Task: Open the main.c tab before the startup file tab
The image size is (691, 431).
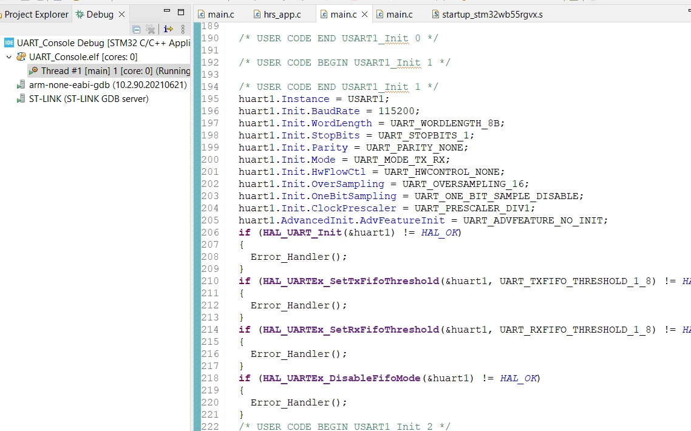Action: coord(400,15)
